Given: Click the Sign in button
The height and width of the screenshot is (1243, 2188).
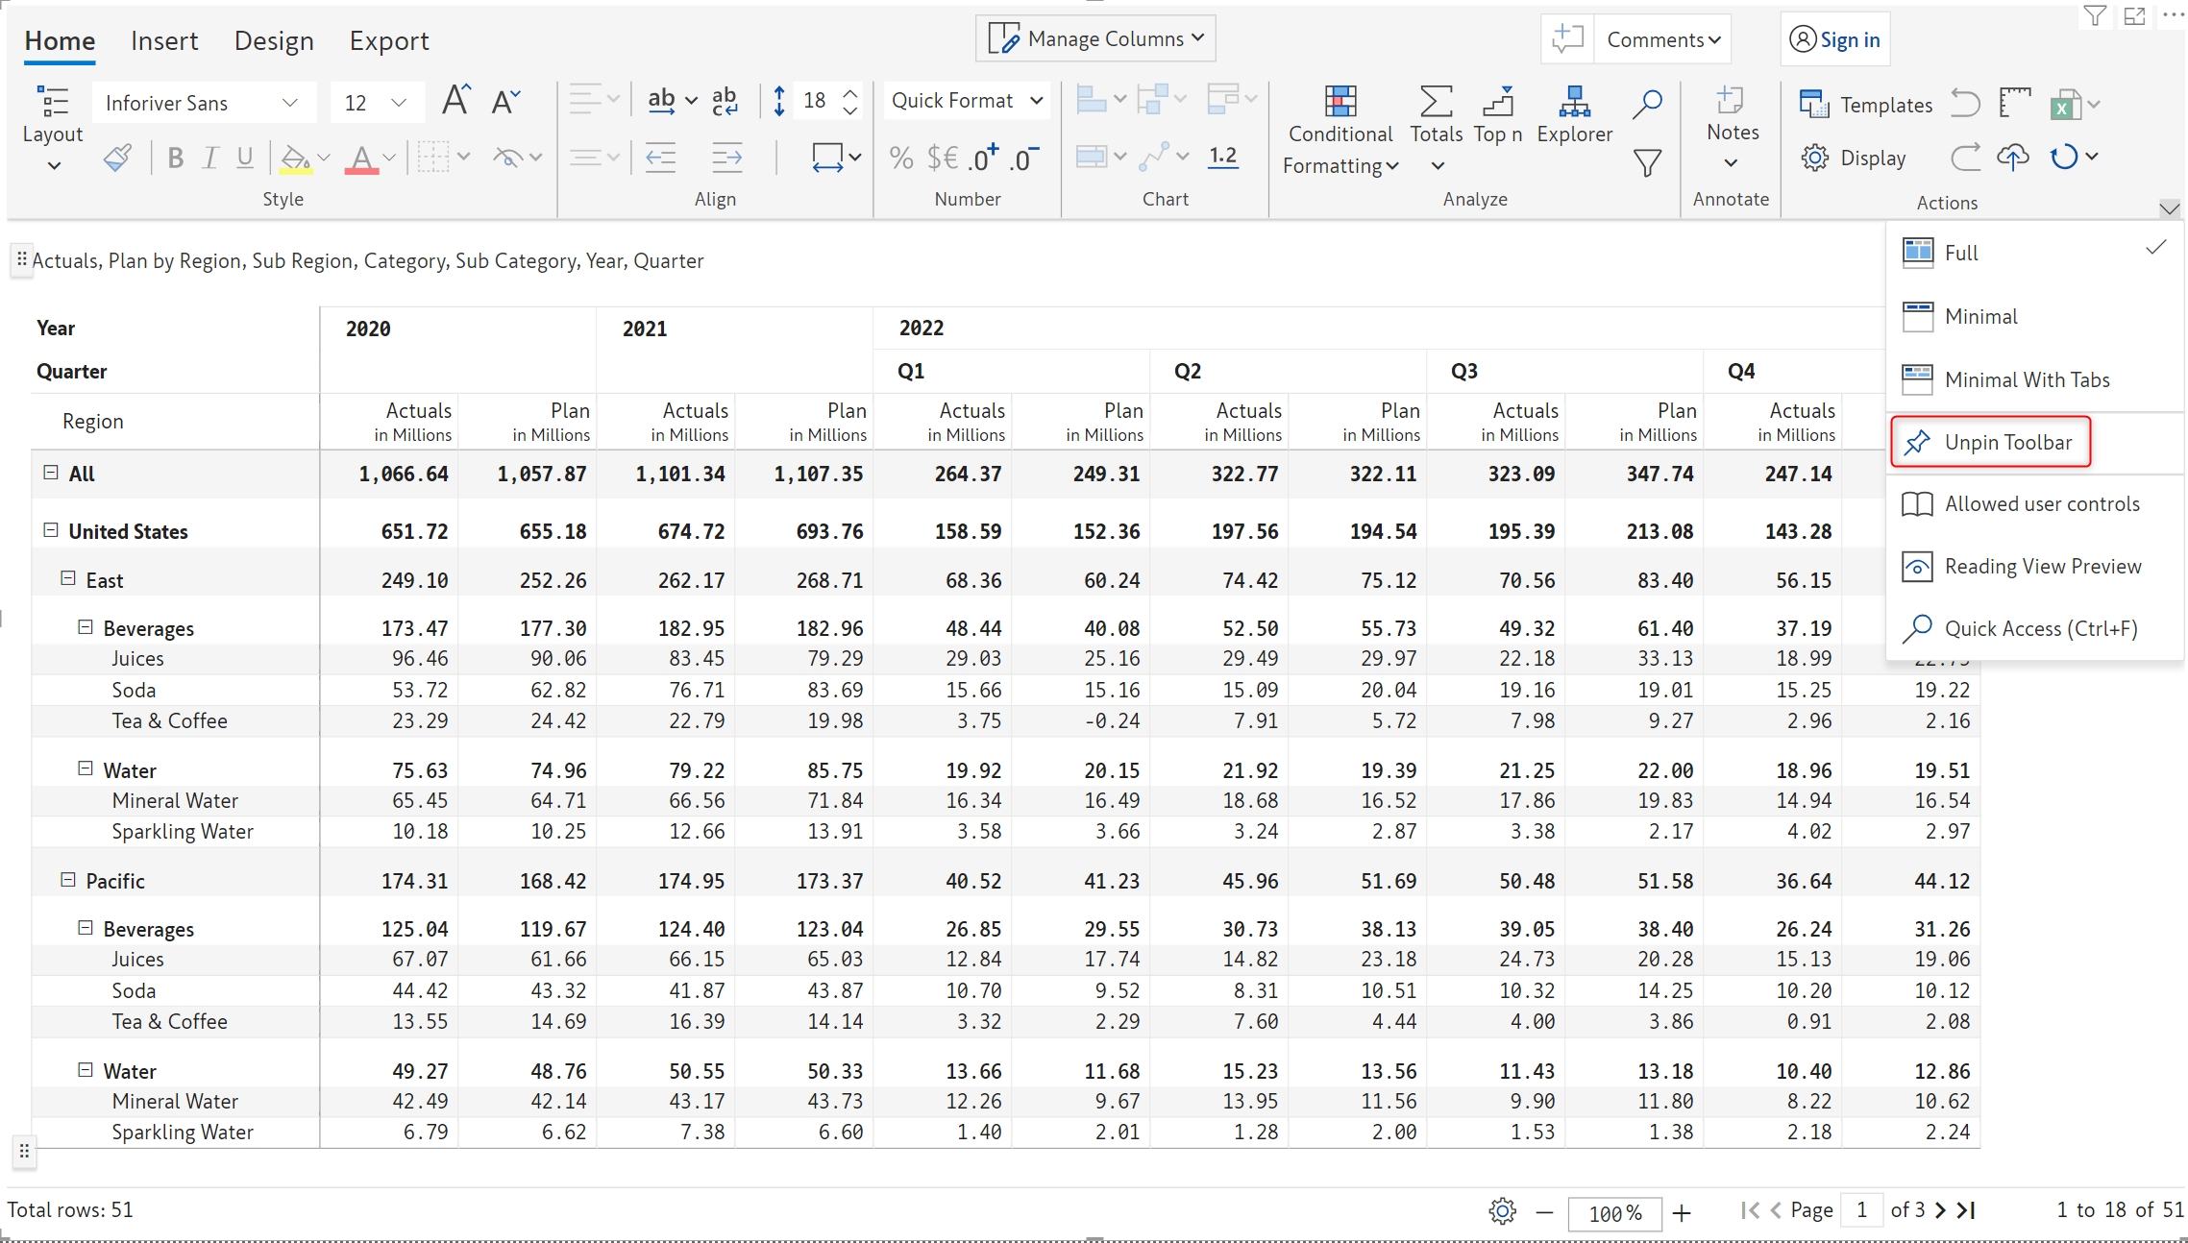Looking at the screenshot, I should coord(1835,39).
